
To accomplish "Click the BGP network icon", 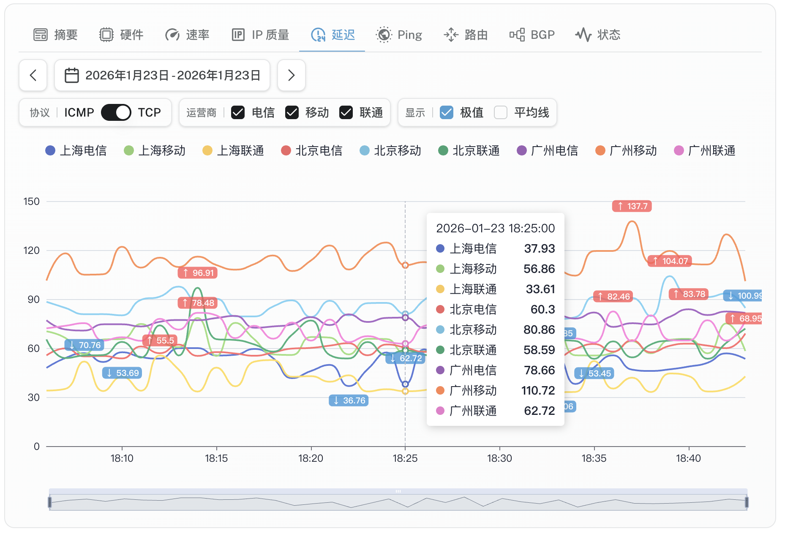I will pyautogui.click(x=517, y=35).
